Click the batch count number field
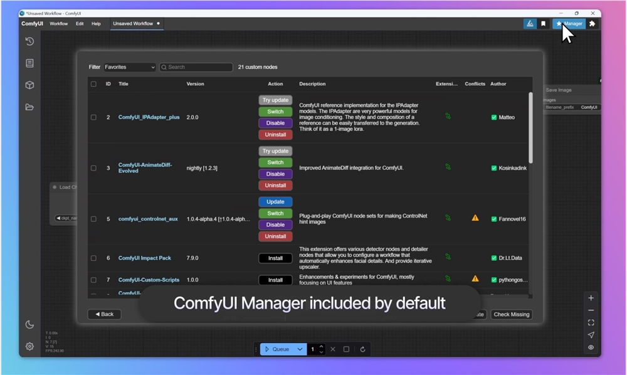 coord(313,349)
